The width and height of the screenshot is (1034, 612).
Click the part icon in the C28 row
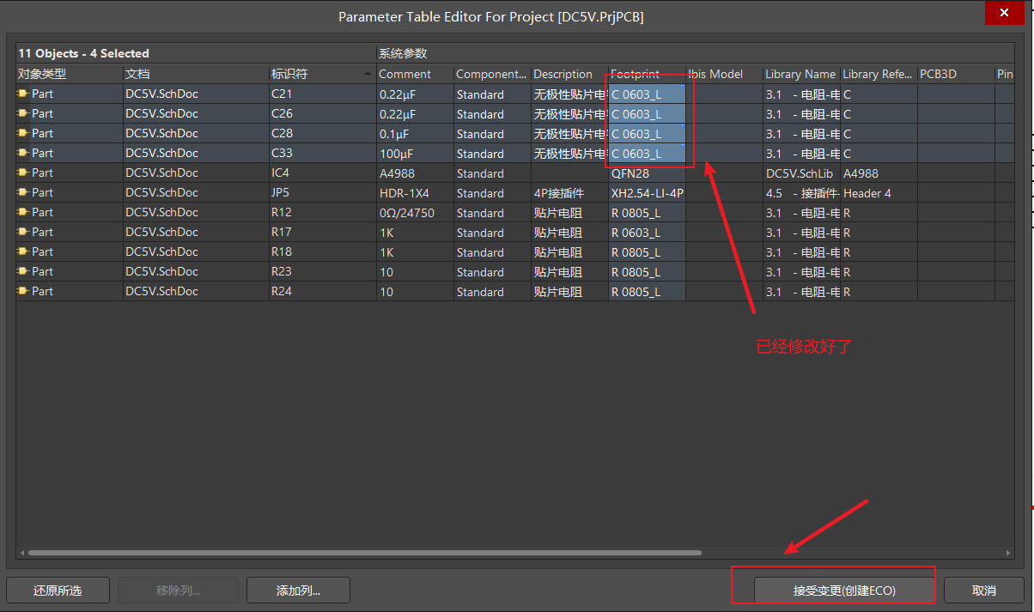[x=23, y=133]
